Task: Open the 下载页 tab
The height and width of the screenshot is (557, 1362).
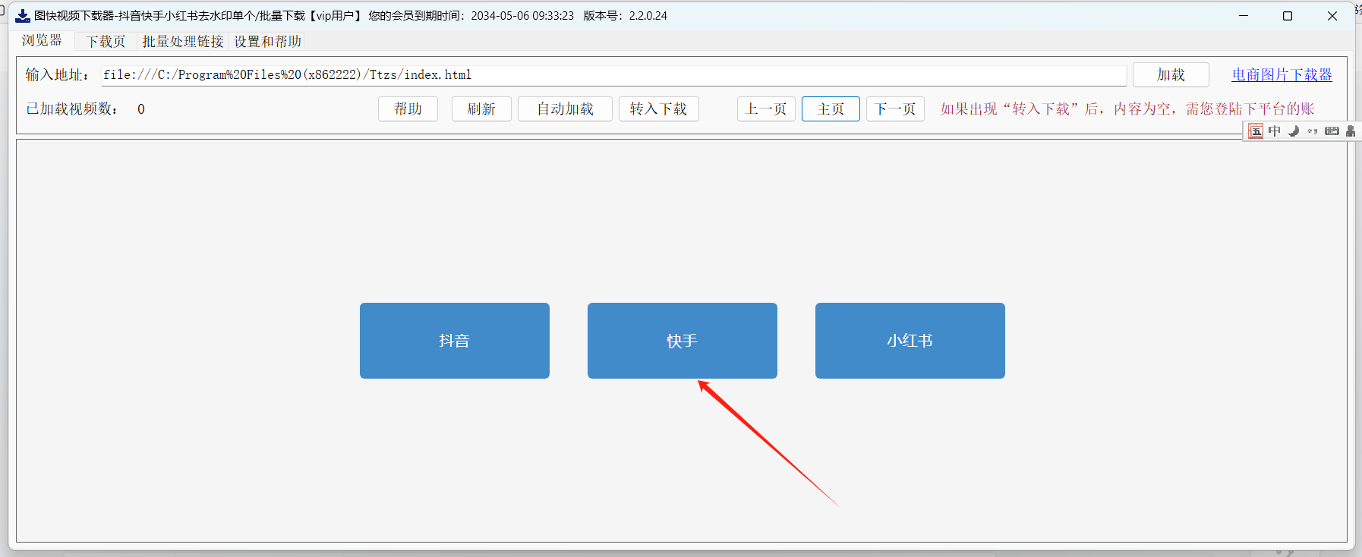Action: [x=106, y=42]
